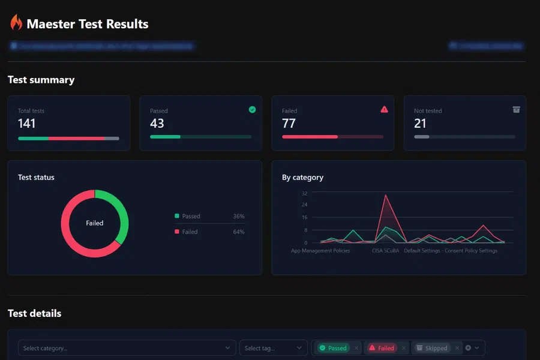Click the "Total tests" card label
Image resolution: width=540 pixels, height=360 pixels.
pyautogui.click(x=31, y=110)
